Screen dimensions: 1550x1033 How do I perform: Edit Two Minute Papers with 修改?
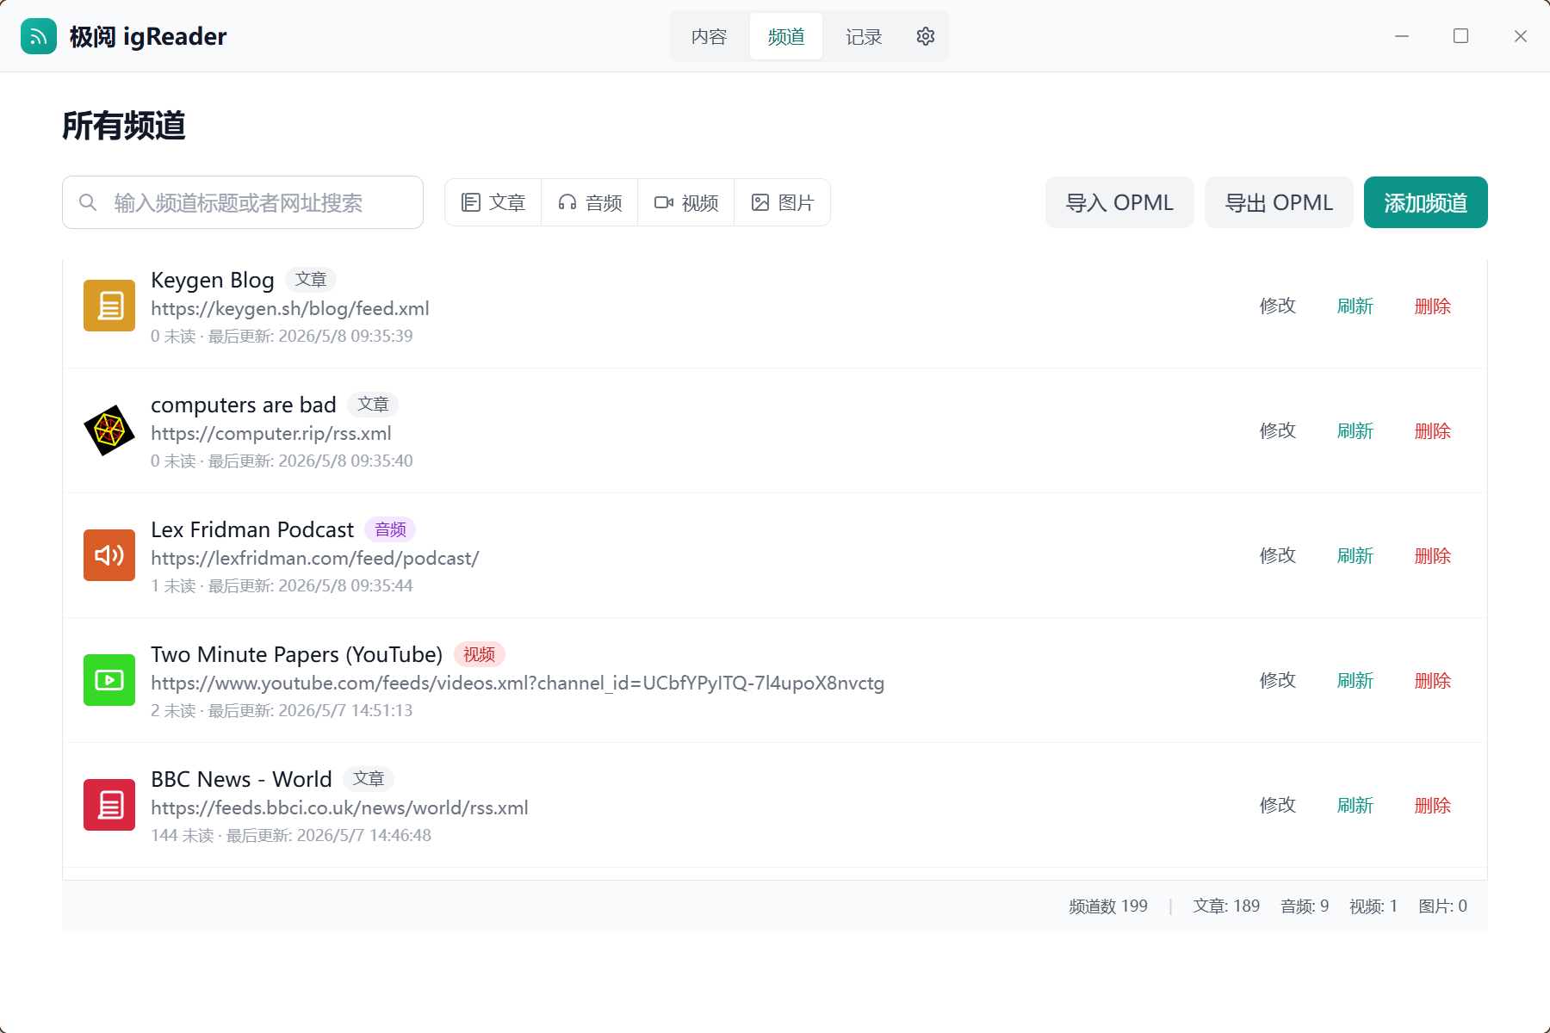[x=1278, y=680]
